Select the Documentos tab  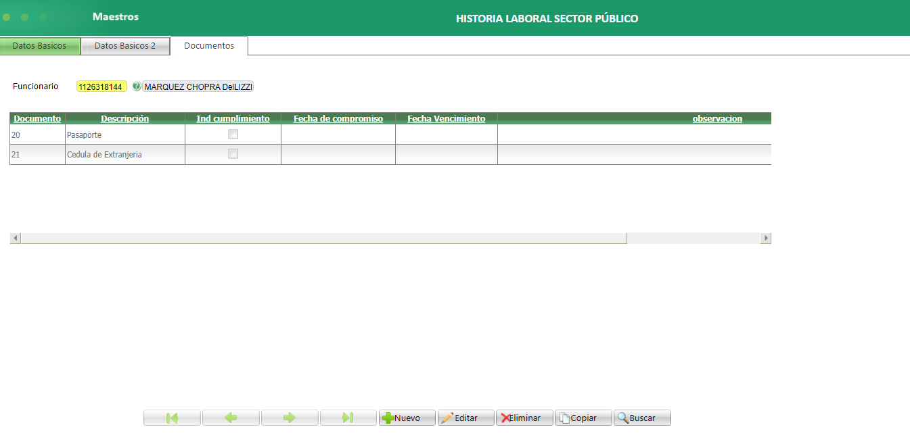(209, 46)
